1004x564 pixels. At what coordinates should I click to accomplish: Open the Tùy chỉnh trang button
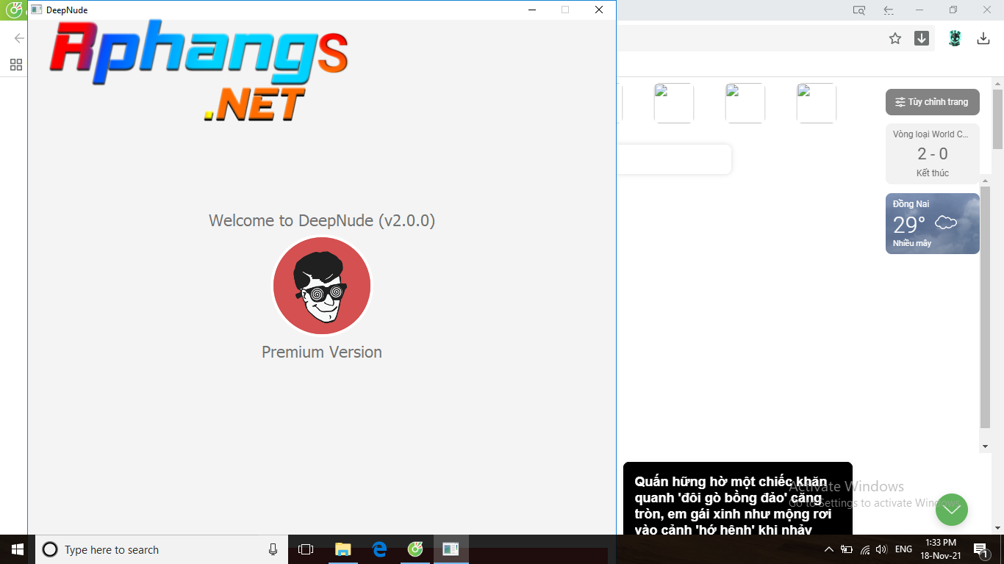(933, 102)
